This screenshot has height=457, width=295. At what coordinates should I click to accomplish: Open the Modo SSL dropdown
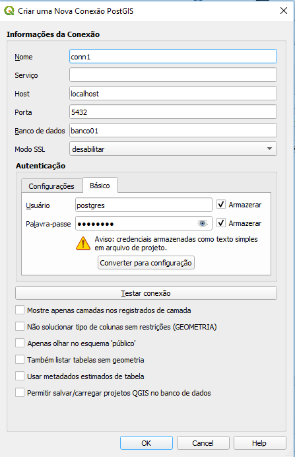tap(173, 149)
